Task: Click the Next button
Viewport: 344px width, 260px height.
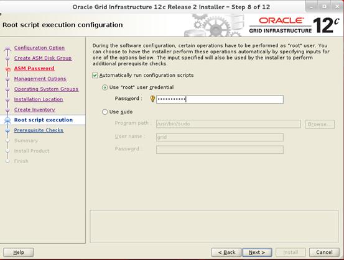Action: click(x=257, y=253)
